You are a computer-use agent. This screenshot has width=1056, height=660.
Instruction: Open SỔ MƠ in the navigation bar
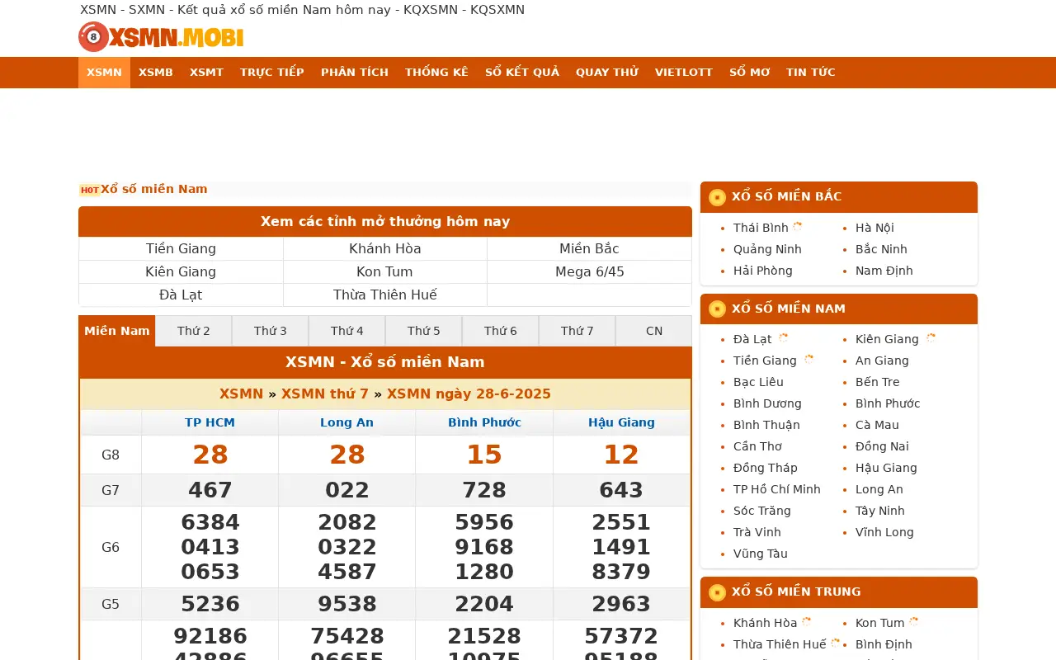pyautogui.click(x=749, y=73)
